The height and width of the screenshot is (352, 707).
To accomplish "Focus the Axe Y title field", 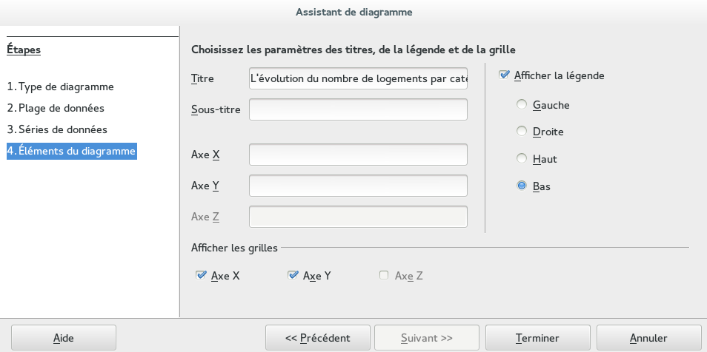I will coord(358,186).
